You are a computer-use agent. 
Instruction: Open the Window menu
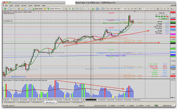point(37,5)
